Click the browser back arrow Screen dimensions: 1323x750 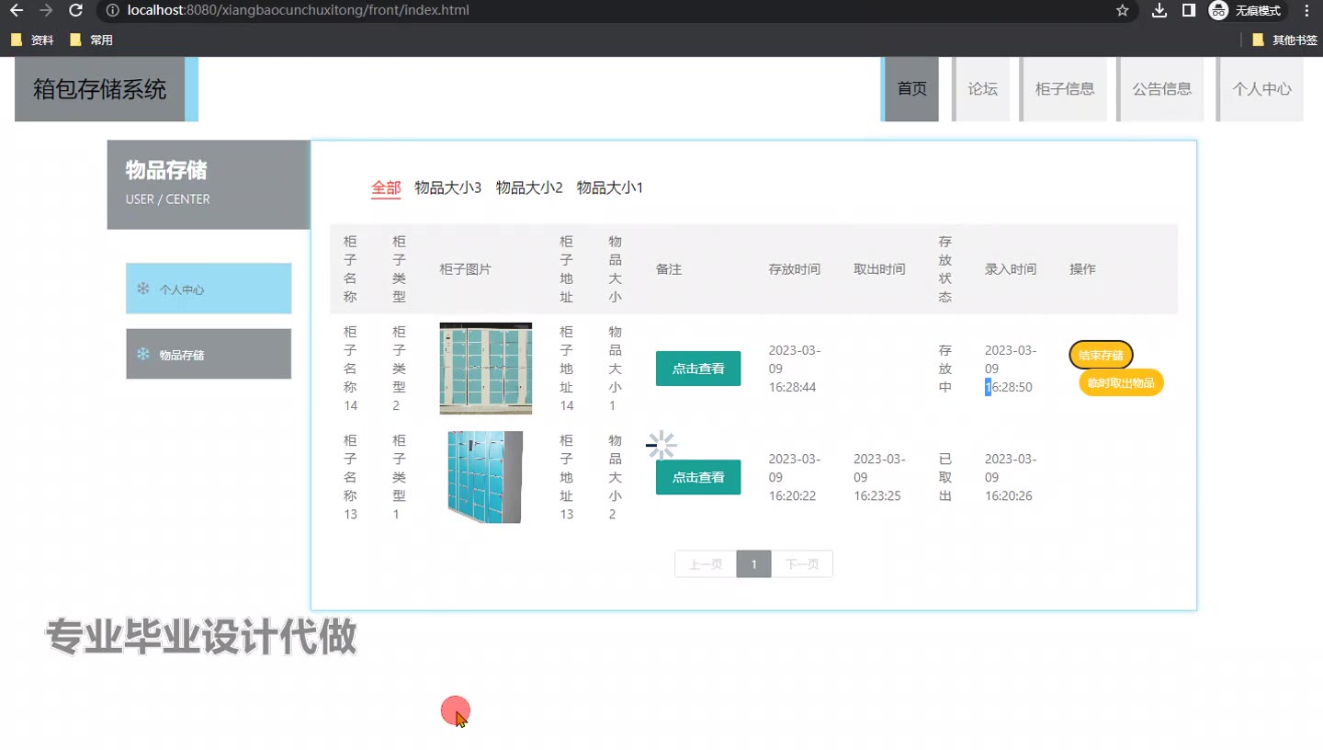pos(17,11)
